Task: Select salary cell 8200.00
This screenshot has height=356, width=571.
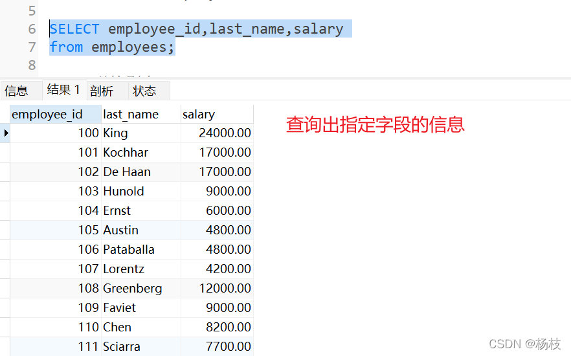Action: coord(217,328)
